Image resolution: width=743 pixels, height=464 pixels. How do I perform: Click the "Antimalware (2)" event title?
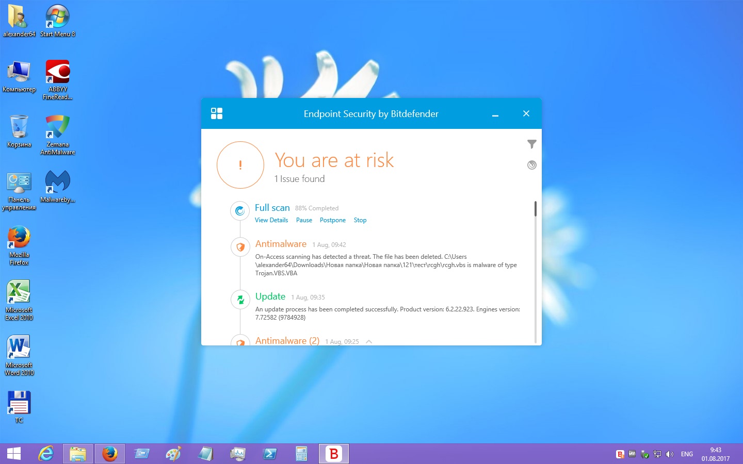(x=287, y=341)
